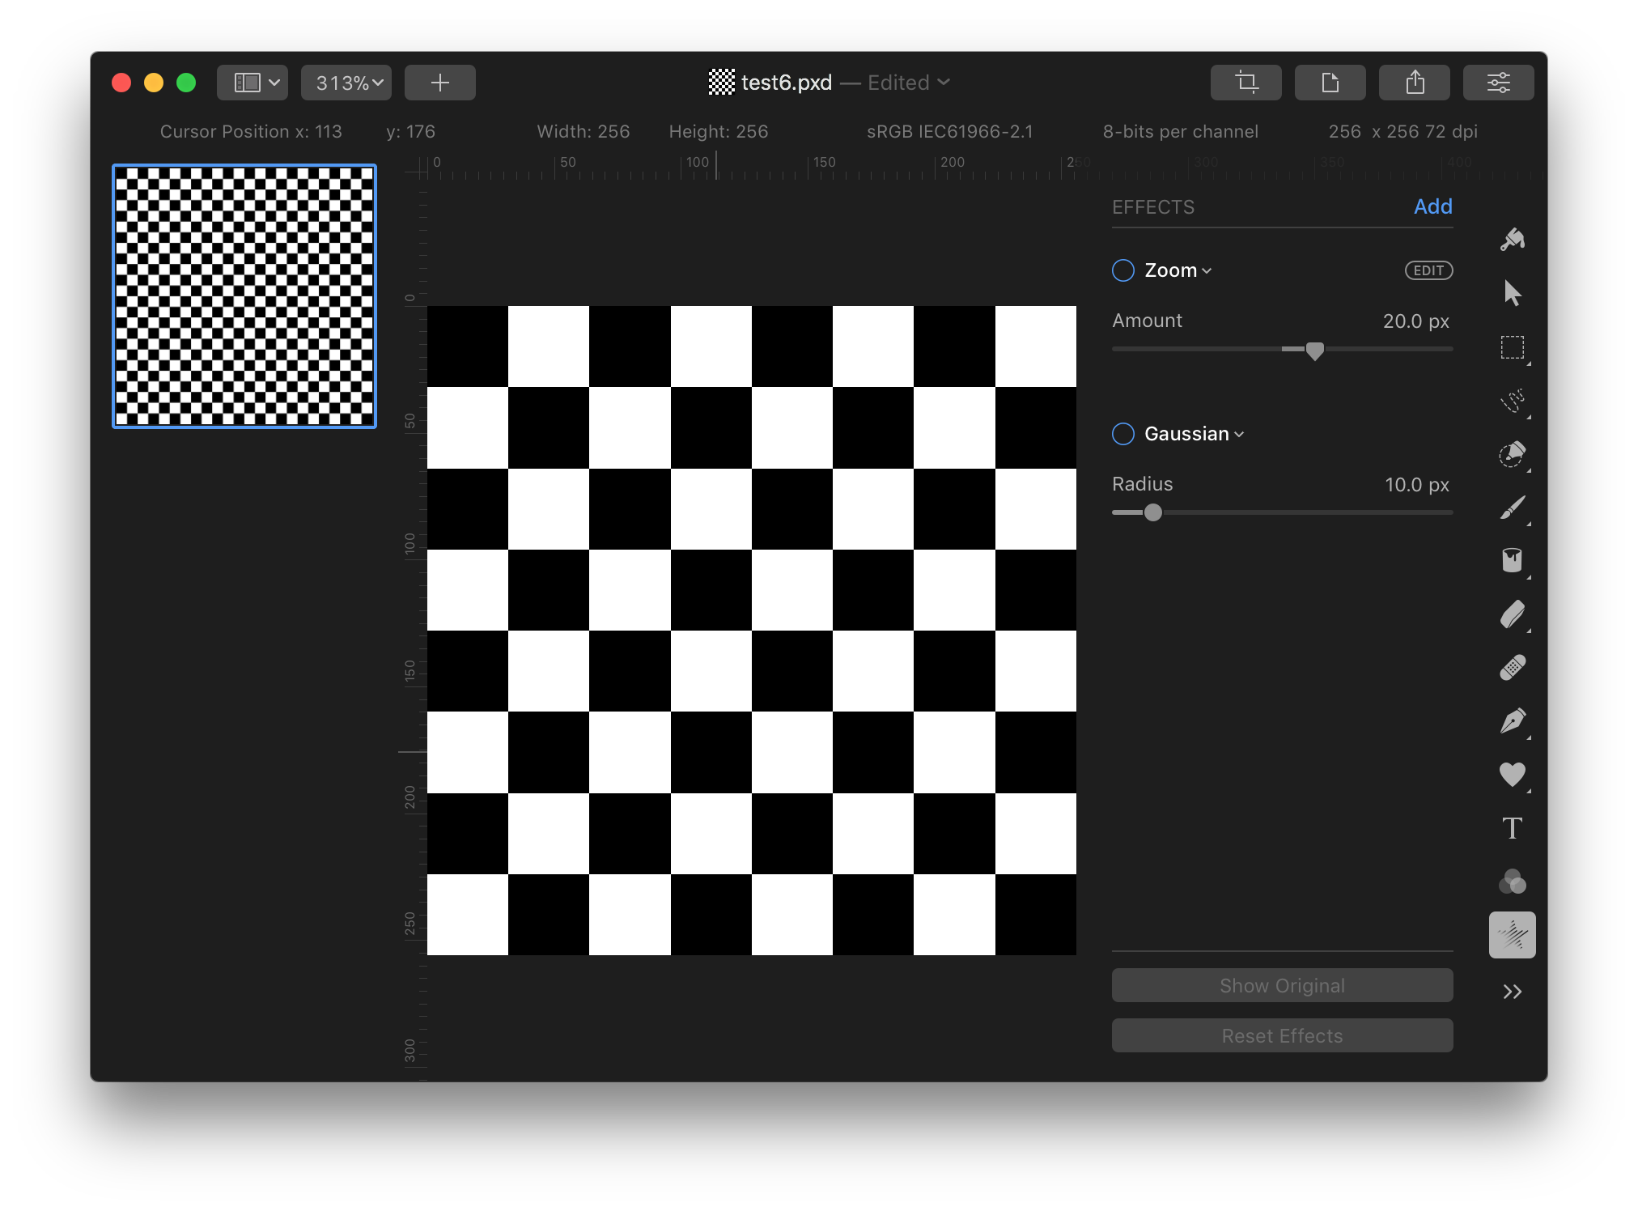
Task: Open the tool options sliders button
Action: (x=1498, y=83)
